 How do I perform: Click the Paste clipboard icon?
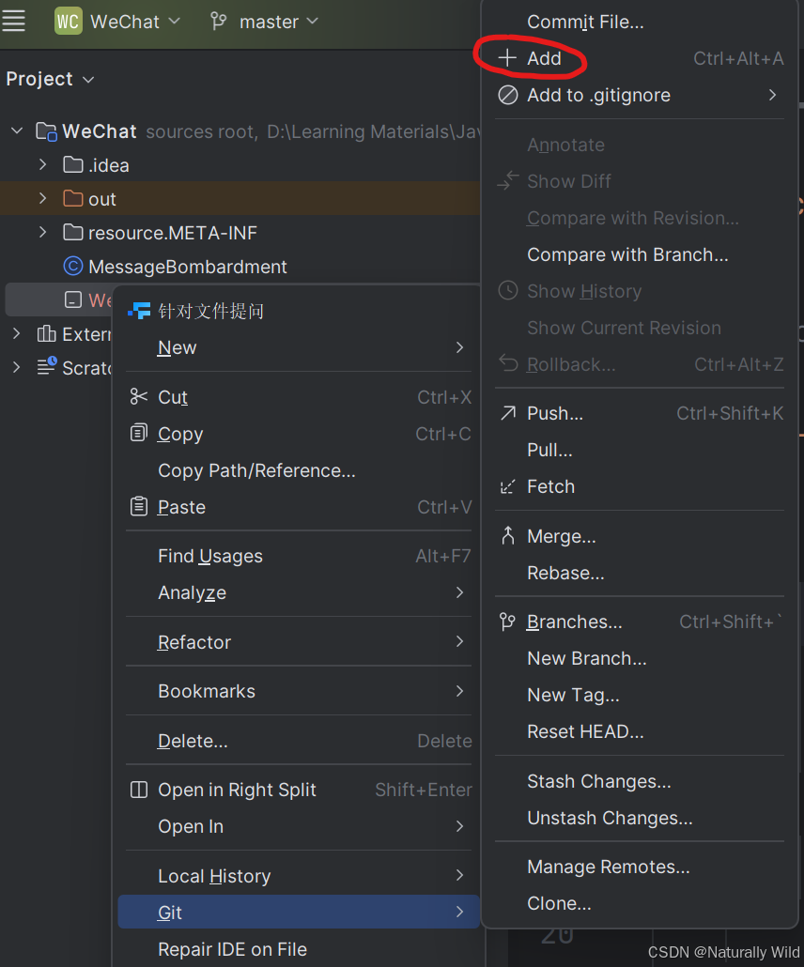coord(139,506)
